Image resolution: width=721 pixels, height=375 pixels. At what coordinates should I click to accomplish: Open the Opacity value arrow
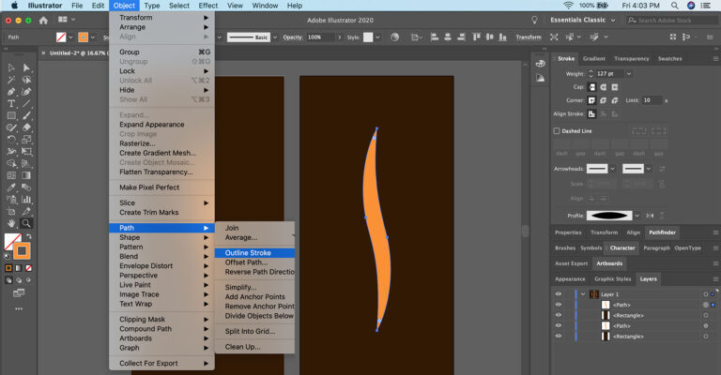[340, 37]
